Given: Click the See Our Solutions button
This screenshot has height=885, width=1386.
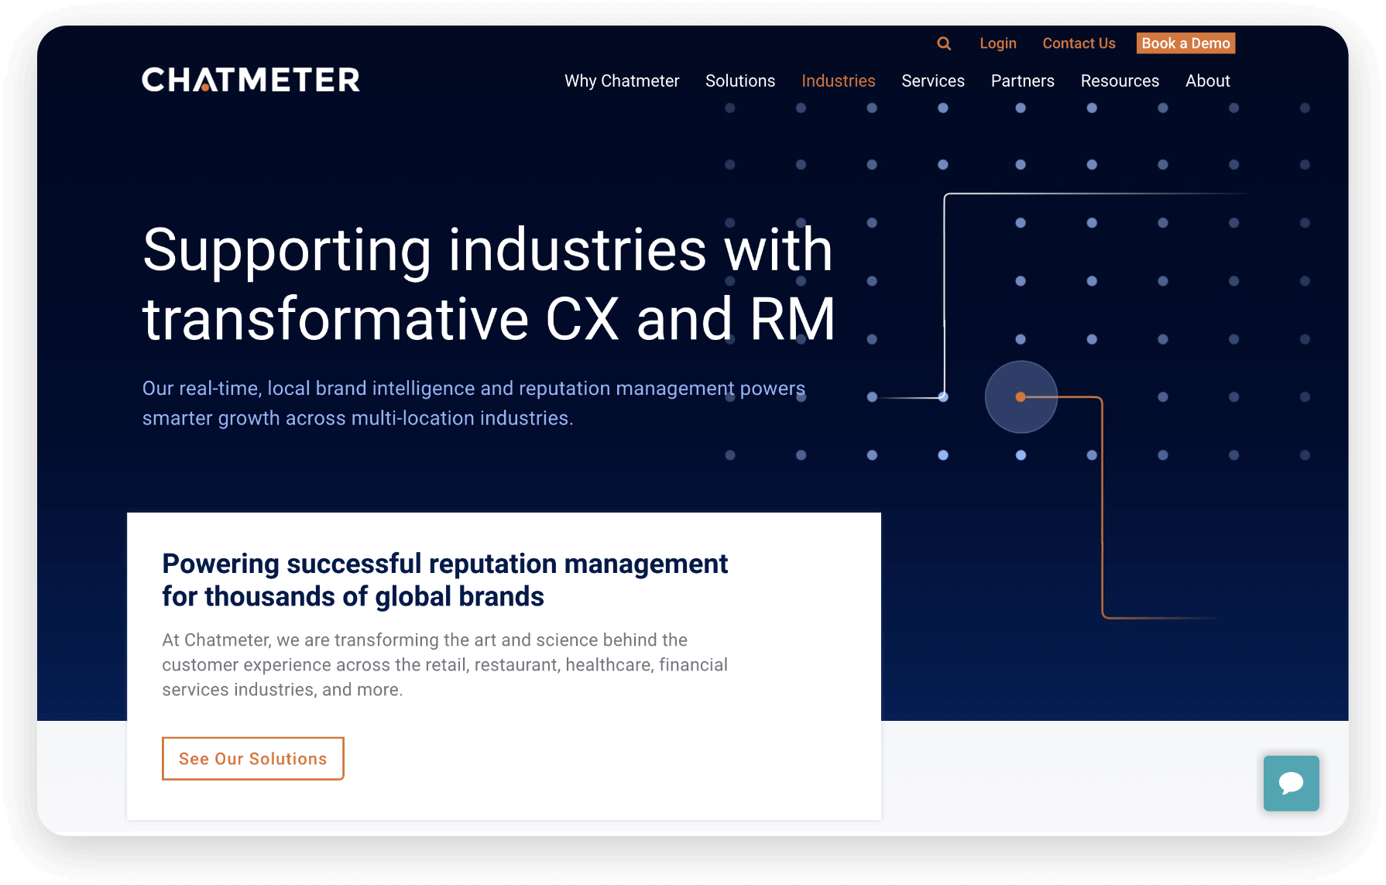Looking at the screenshot, I should point(253,759).
